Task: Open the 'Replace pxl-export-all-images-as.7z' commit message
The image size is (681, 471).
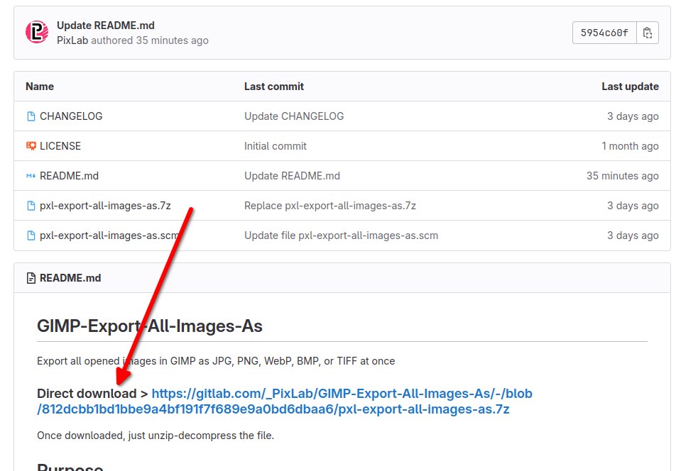Action: pyautogui.click(x=330, y=206)
